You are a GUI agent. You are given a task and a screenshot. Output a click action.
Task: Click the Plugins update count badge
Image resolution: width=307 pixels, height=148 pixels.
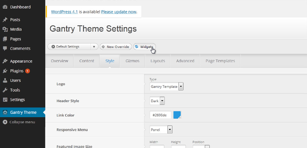[28, 71]
